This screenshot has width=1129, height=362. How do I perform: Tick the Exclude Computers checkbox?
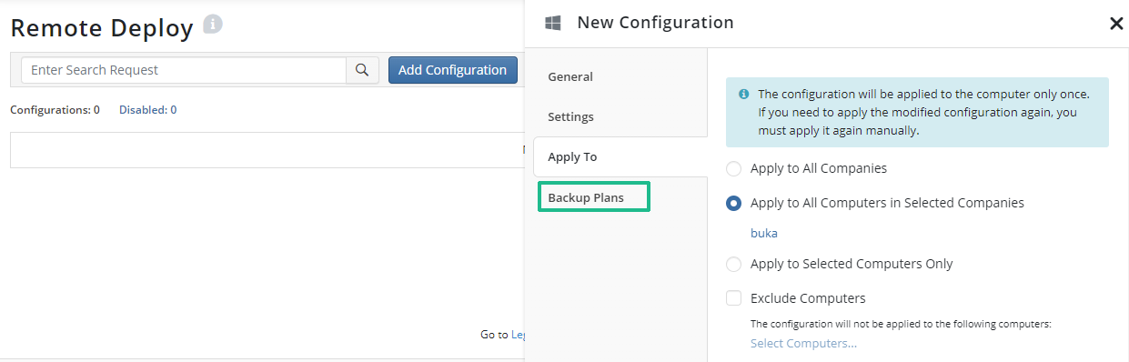tap(733, 298)
